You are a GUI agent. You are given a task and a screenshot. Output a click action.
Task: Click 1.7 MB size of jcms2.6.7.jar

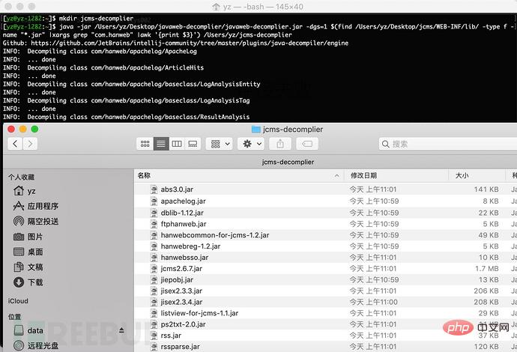pyautogui.click(x=487, y=269)
